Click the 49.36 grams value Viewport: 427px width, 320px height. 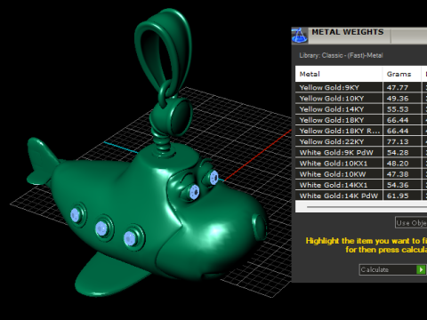click(x=398, y=99)
